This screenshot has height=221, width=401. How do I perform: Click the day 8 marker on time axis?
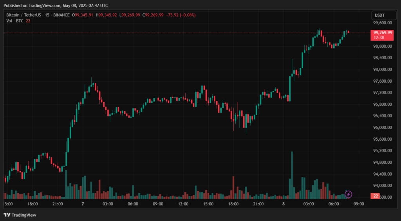coord(283,204)
